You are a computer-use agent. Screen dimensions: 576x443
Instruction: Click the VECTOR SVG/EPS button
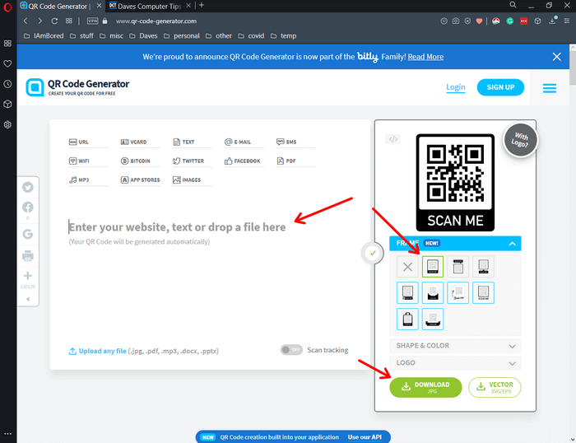(x=495, y=388)
